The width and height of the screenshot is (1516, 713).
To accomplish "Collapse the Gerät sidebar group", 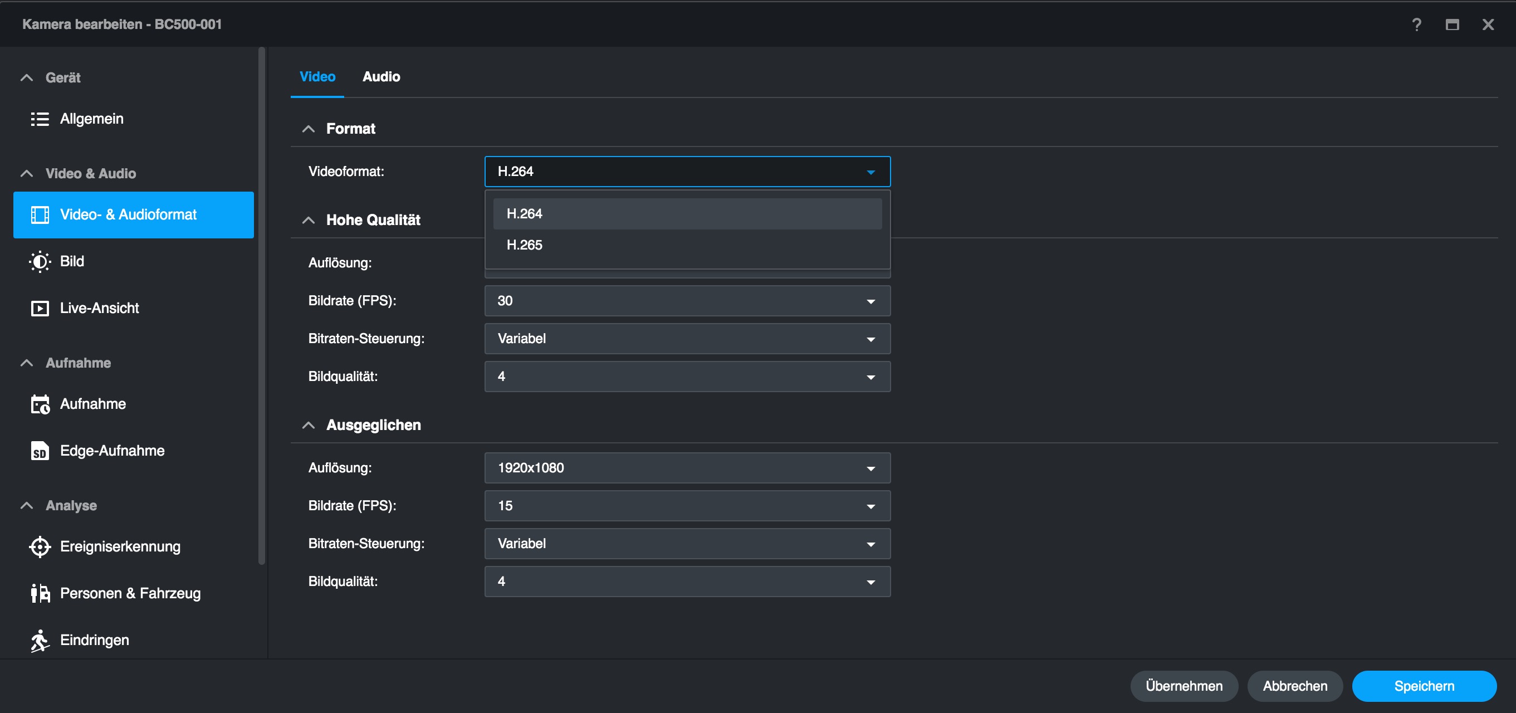I will point(27,78).
